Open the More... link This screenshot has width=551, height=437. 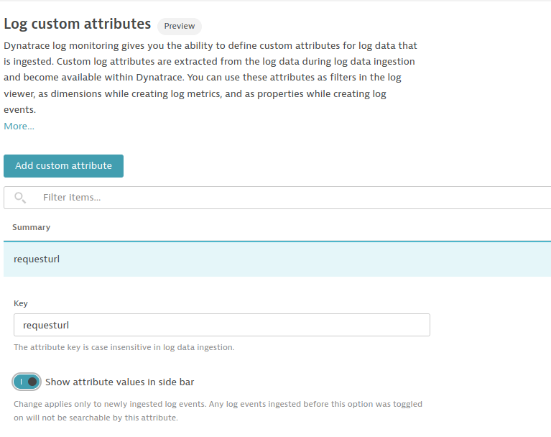[x=19, y=126]
